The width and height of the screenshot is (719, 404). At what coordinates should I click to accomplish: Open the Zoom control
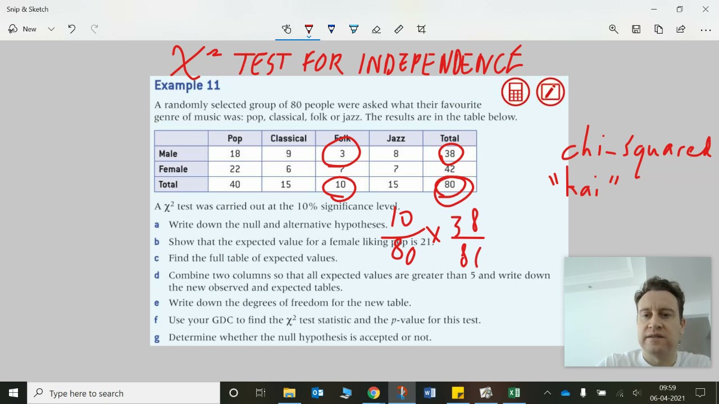[613, 29]
